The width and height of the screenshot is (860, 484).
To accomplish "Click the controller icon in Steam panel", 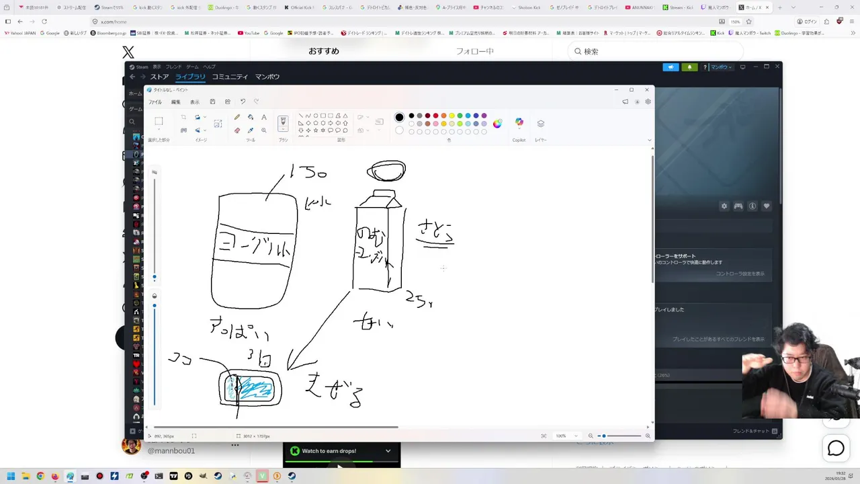I will [x=738, y=206].
